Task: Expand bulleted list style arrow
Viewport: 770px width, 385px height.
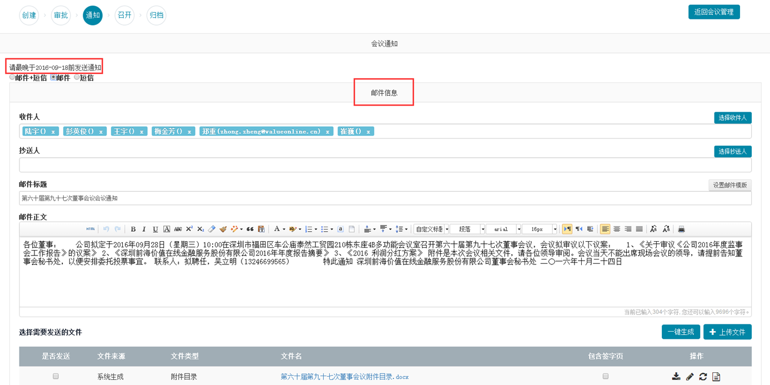Action: tap(332, 229)
